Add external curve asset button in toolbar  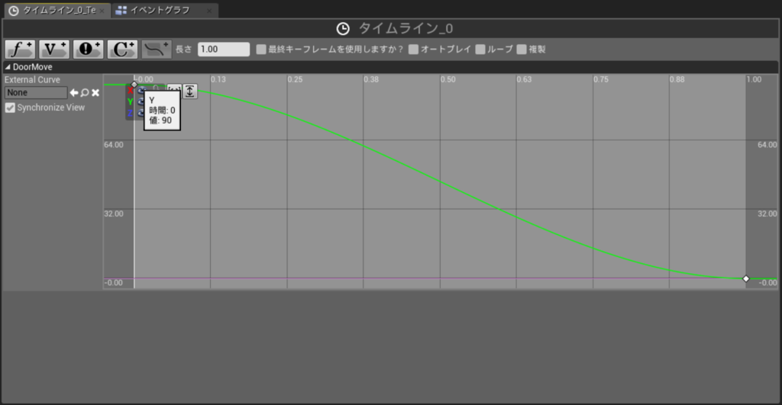[x=156, y=50]
